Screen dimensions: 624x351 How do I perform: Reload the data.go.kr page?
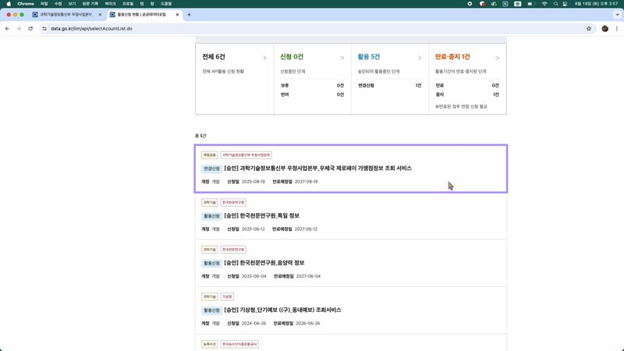click(x=30, y=29)
